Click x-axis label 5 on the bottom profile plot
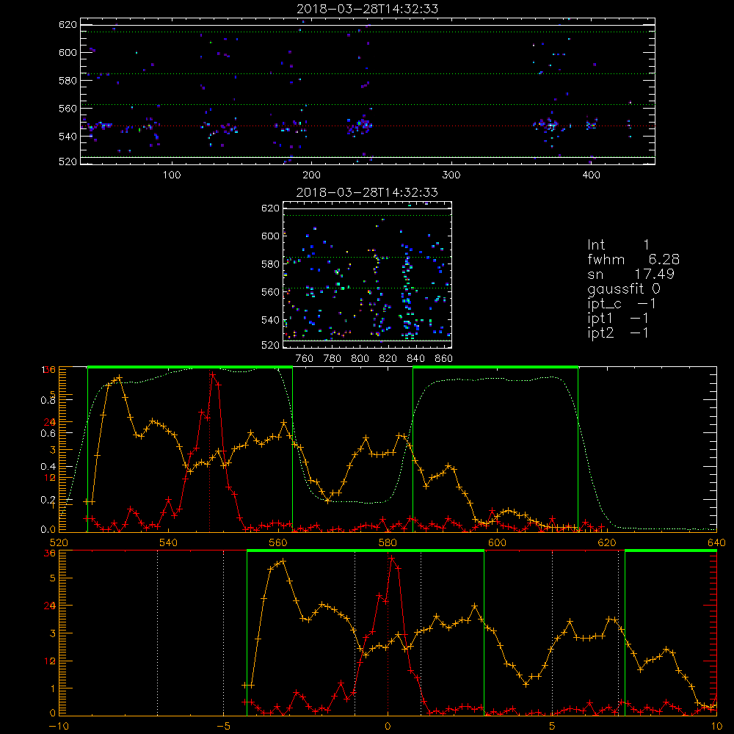Screen dimensions: 734x734 point(553,726)
